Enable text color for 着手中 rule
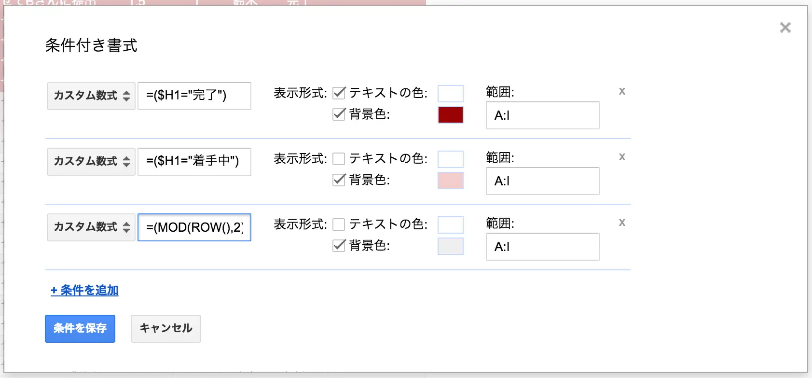Image resolution: width=812 pixels, height=378 pixels. pyautogui.click(x=339, y=158)
